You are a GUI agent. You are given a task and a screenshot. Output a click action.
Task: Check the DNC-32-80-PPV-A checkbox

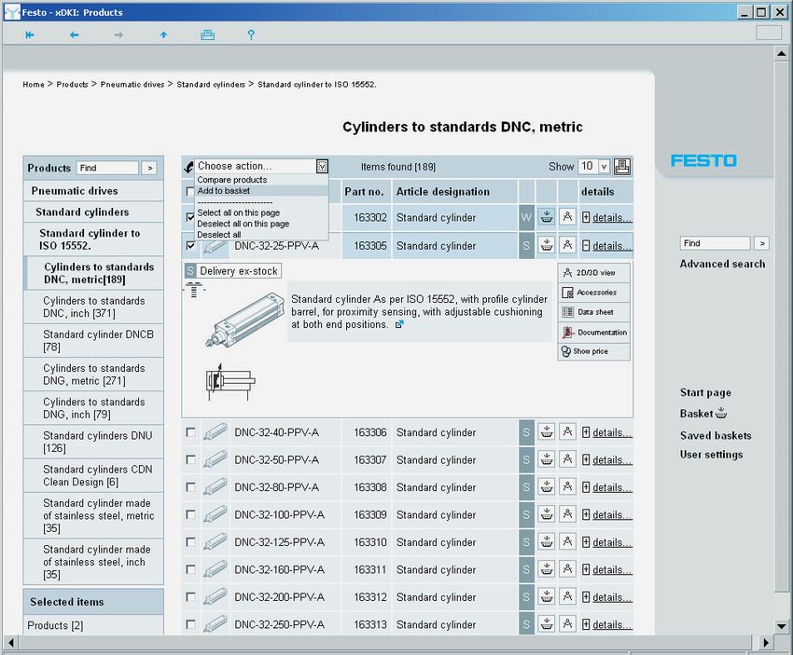[x=190, y=487]
